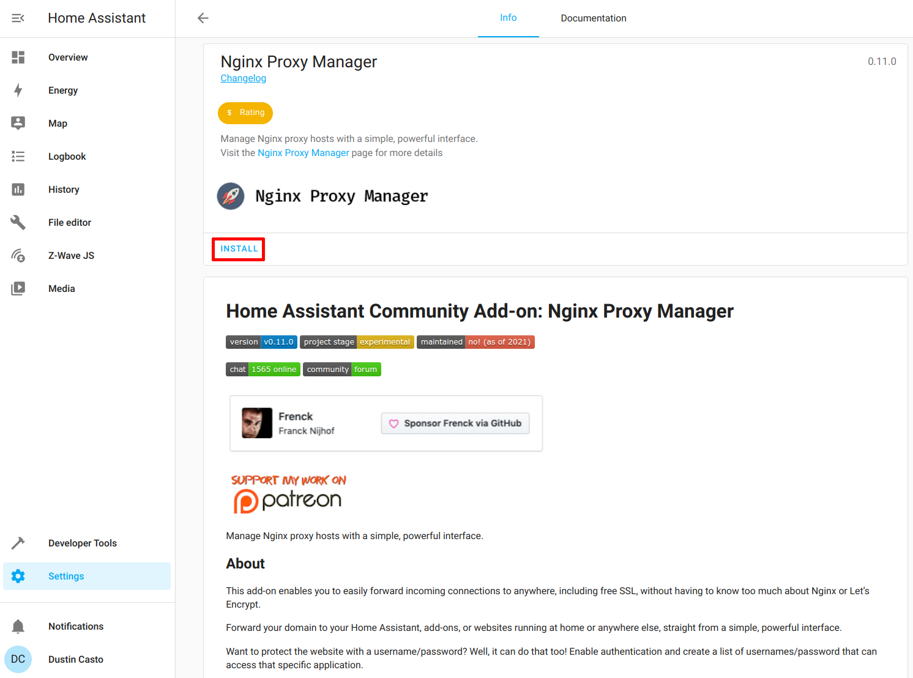Click the Developer Tools hammer icon

click(x=18, y=543)
